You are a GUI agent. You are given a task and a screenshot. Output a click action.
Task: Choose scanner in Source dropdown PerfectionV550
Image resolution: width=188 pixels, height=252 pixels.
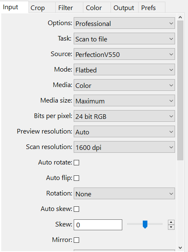(124, 54)
